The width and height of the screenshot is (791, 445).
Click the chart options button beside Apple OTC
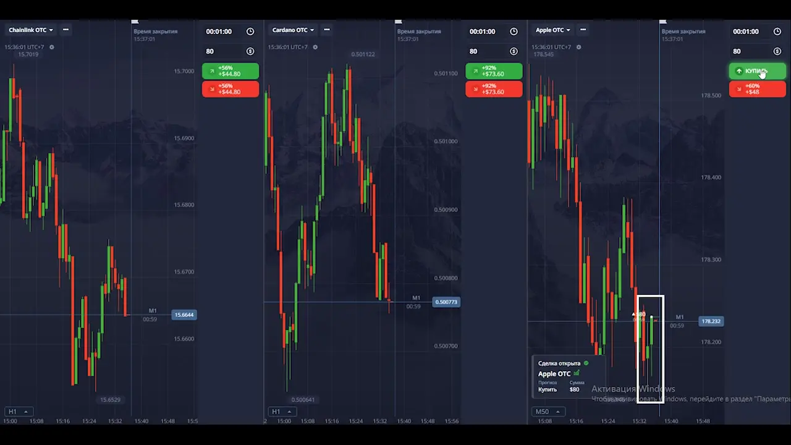coord(583,30)
